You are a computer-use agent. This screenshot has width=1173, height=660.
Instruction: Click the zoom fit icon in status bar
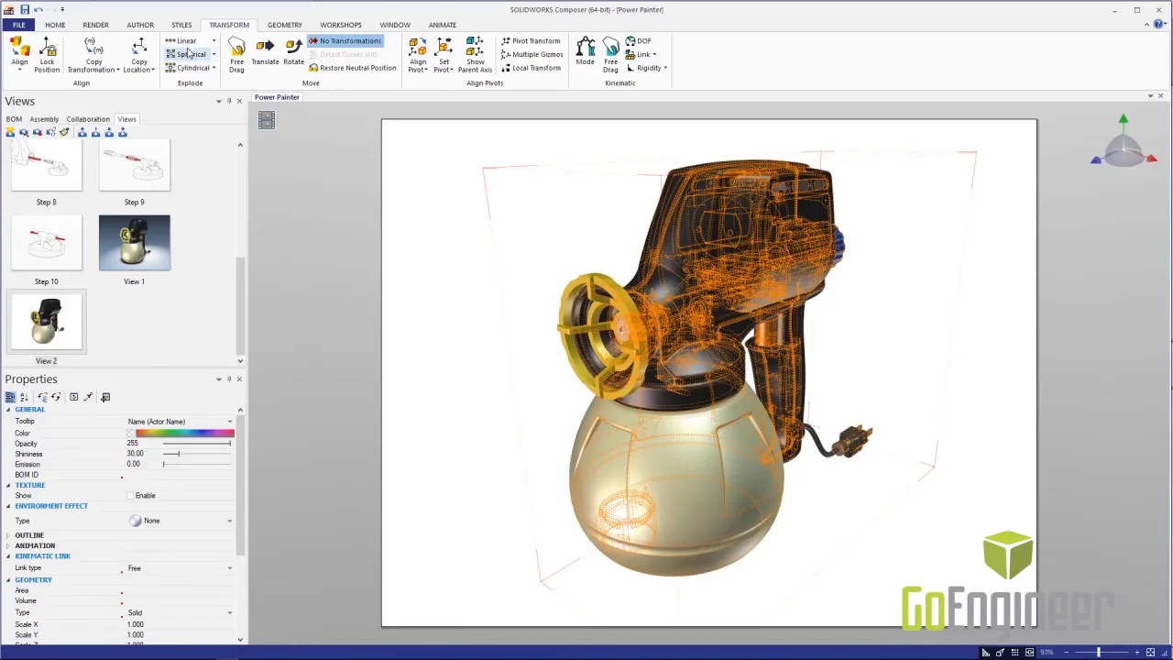tap(1150, 653)
